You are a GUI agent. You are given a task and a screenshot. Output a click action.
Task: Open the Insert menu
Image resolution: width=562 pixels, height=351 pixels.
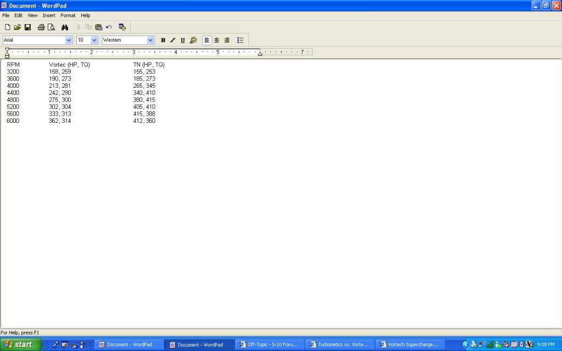pyautogui.click(x=49, y=15)
